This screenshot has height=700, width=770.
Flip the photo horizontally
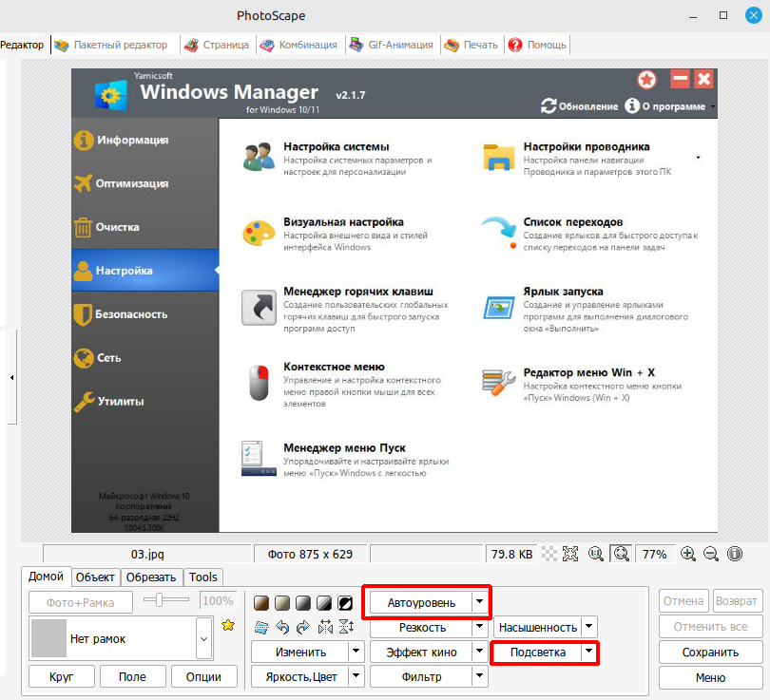(326, 627)
